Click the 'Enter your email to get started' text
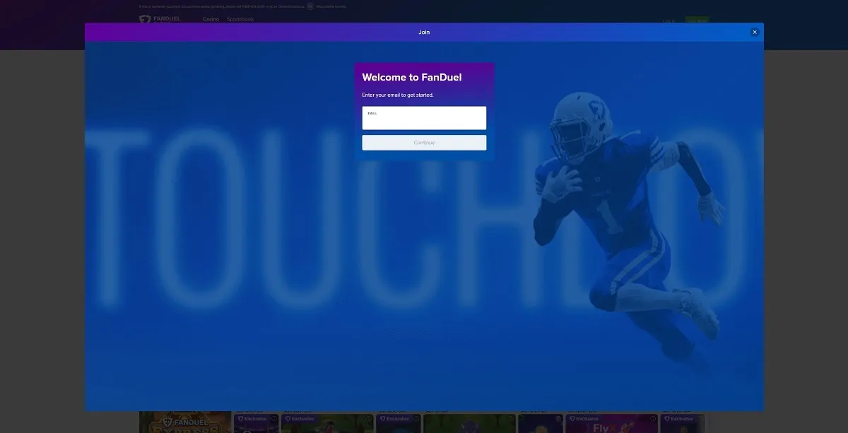The height and width of the screenshot is (433, 848). pyautogui.click(x=398, y=95)
